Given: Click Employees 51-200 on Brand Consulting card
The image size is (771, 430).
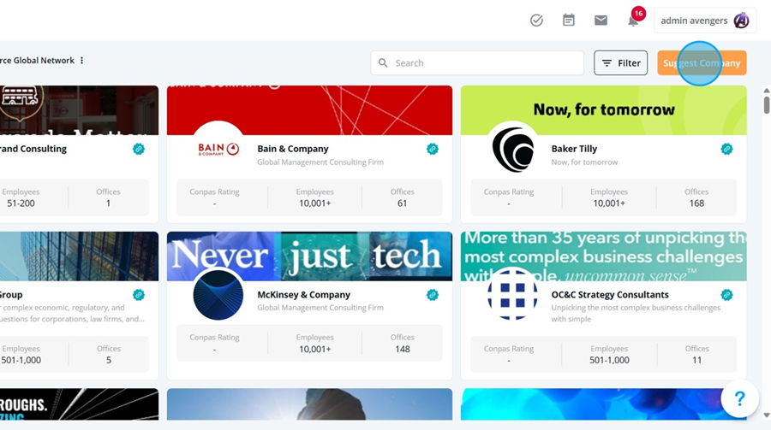Looking at the screenshot, I should [21, 203].
